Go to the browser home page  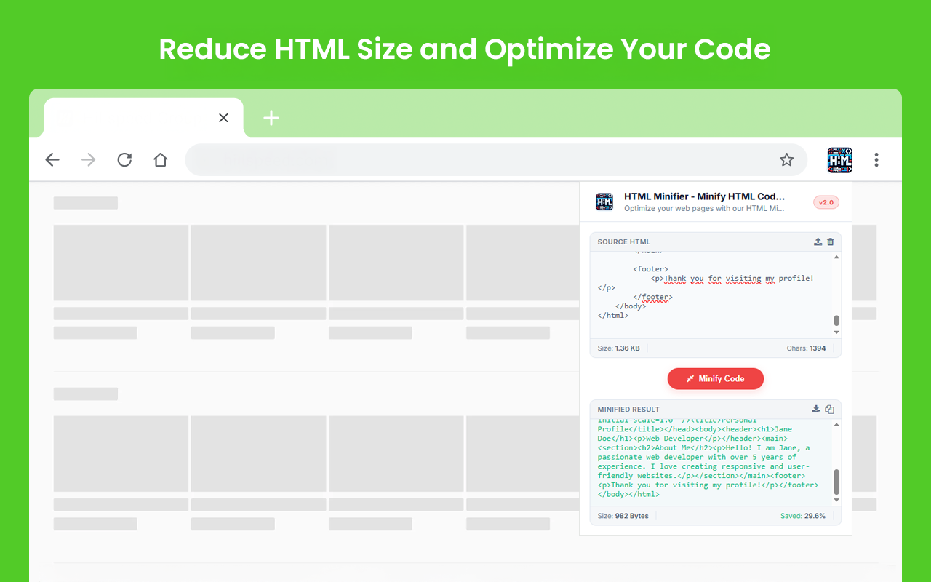click(x=161, y=160)
